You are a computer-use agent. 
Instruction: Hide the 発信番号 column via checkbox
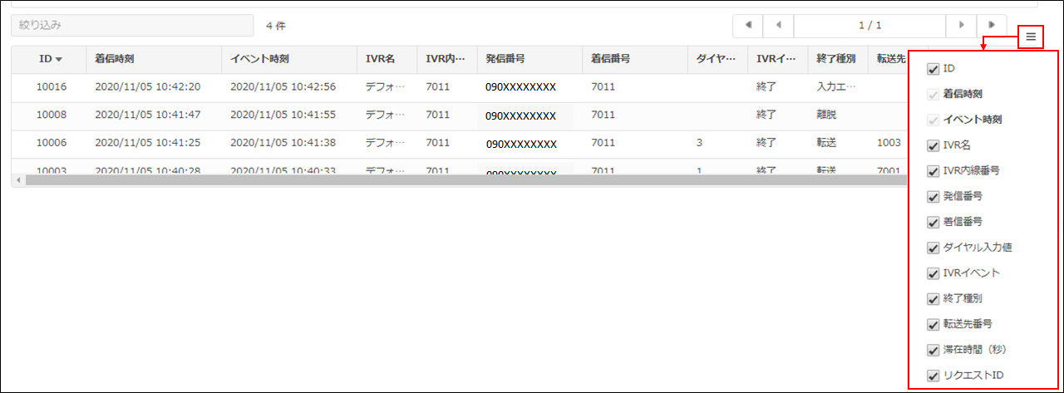pyautogui.click(x=933, y=197)
